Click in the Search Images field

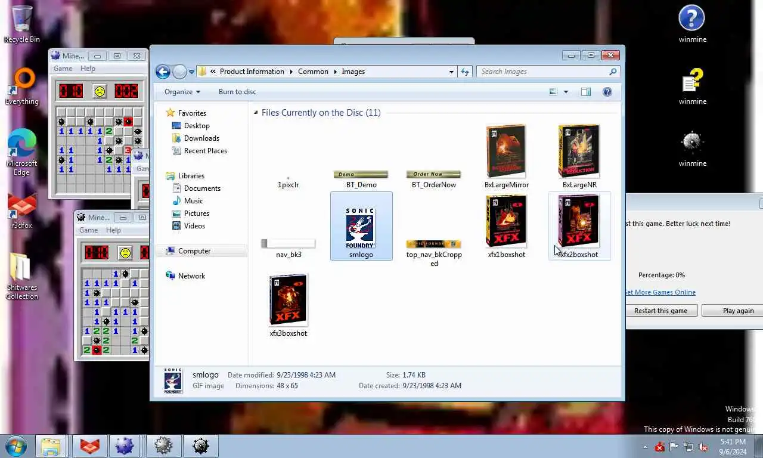[542, 72]
